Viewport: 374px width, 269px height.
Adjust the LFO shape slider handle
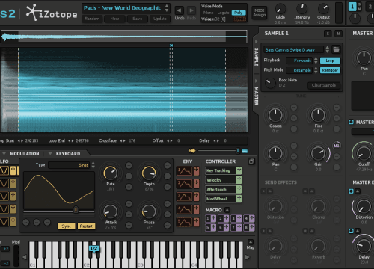click(76, 210)
